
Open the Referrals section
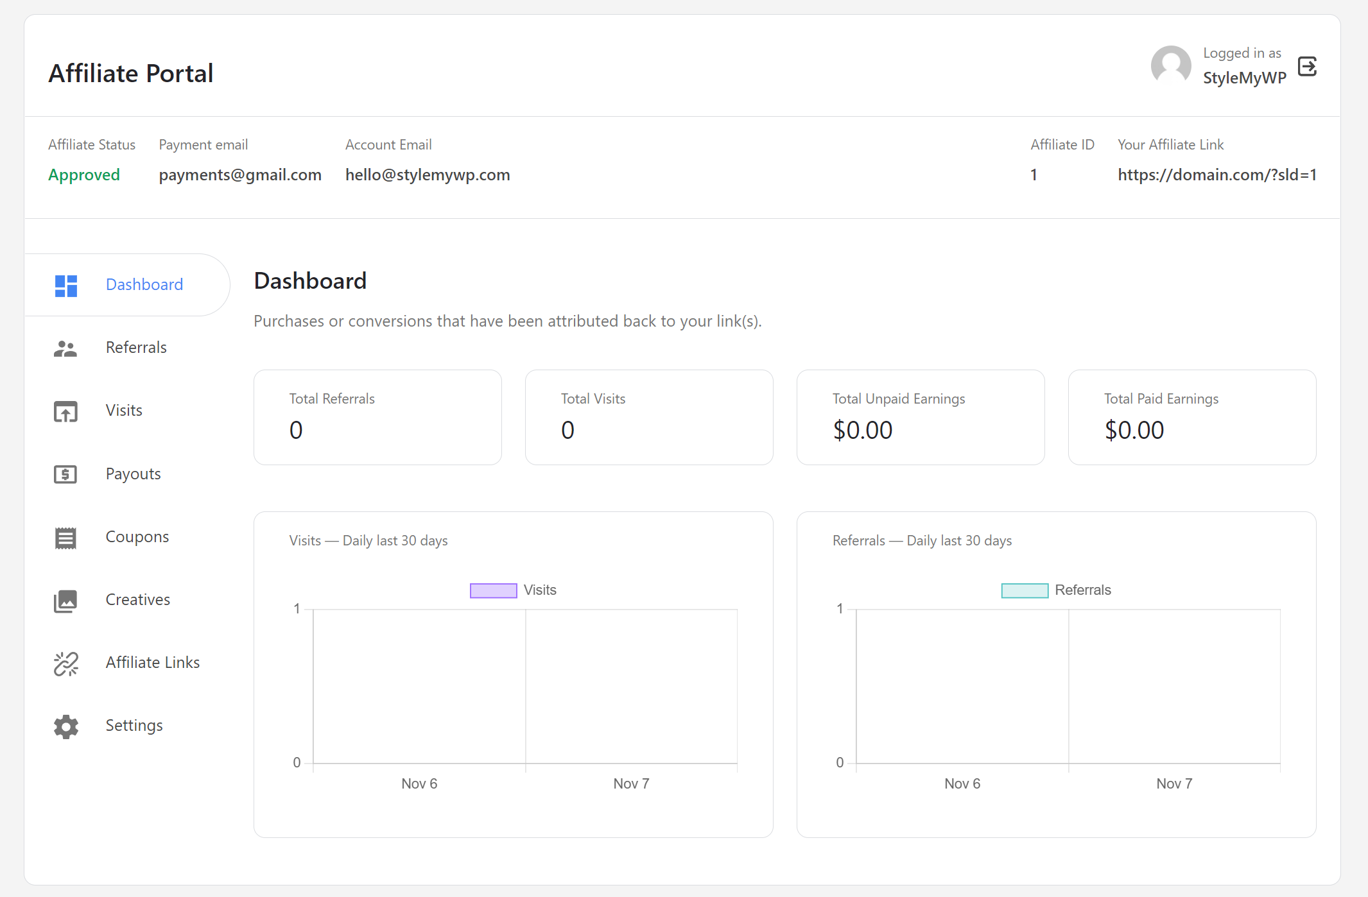coord(135,347)
